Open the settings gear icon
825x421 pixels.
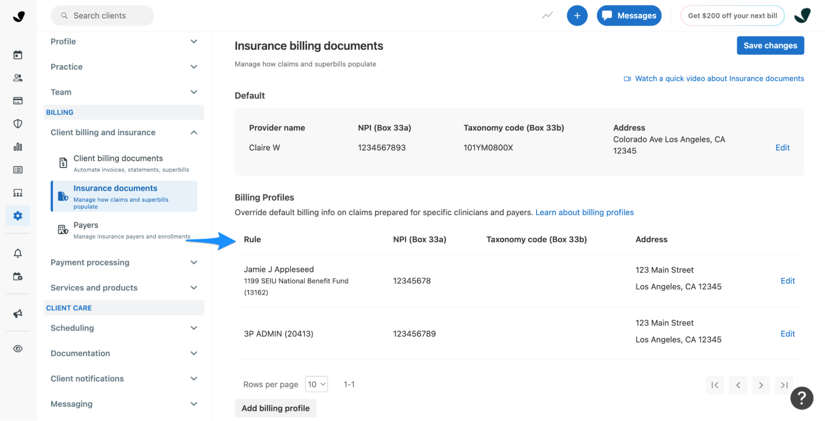tap(18, 216)
